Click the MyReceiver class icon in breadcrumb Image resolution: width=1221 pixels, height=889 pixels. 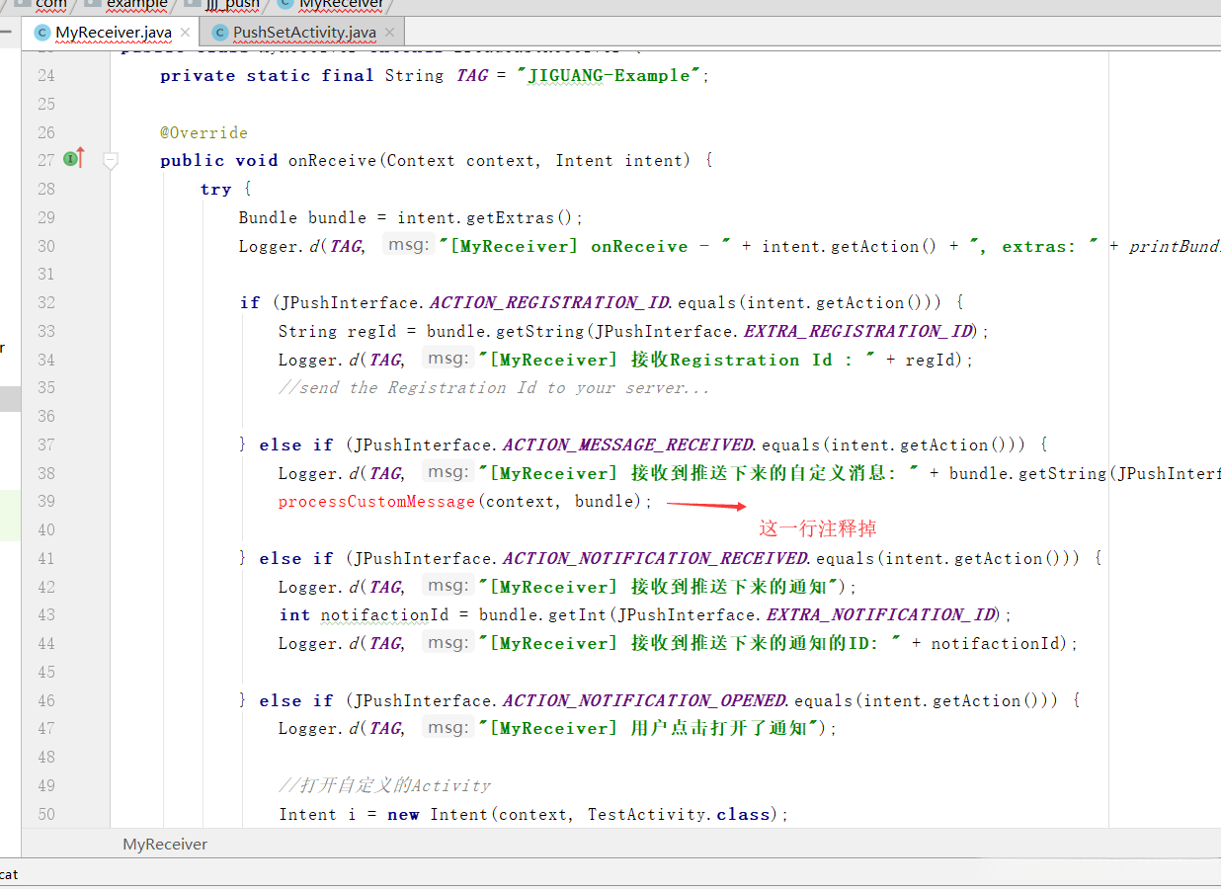[285, 4]
